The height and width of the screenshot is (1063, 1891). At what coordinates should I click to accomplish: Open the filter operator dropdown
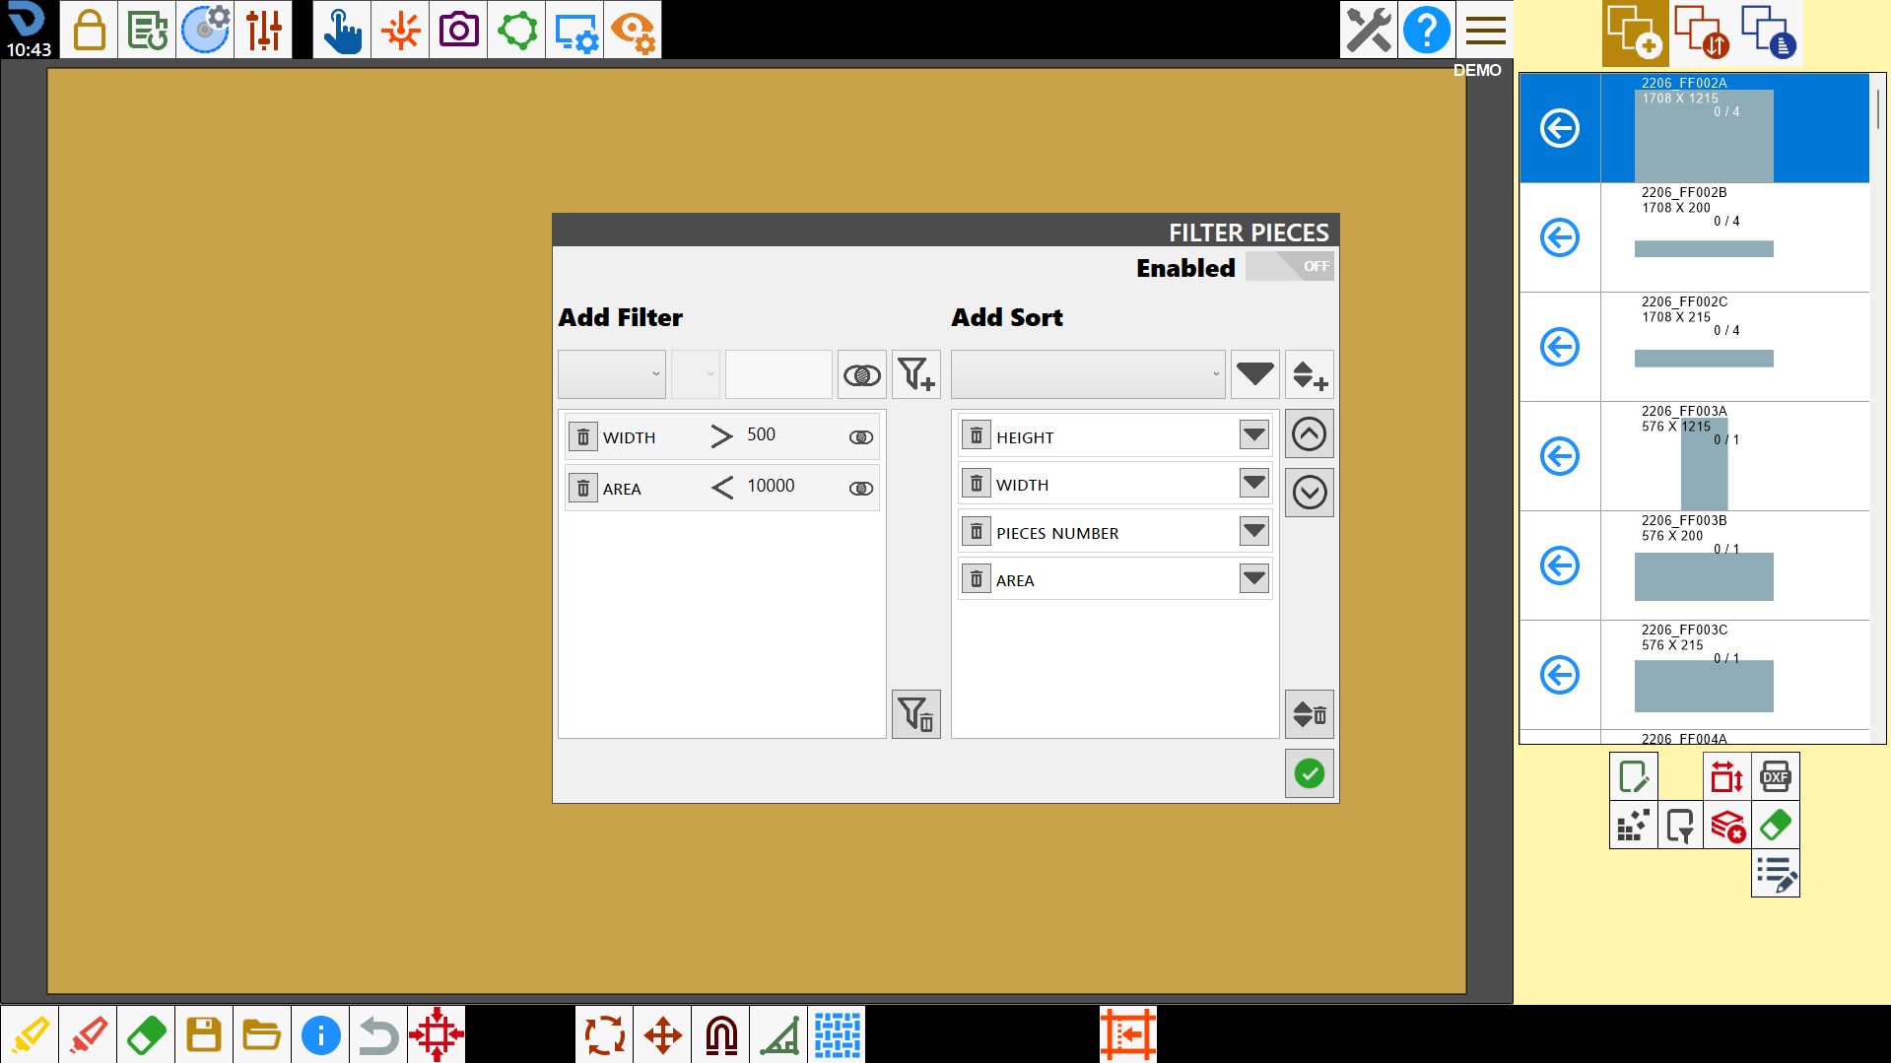click(x=696, y=374)
